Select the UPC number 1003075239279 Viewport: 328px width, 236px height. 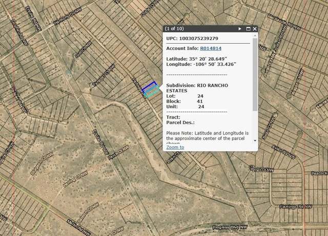(198, 38)
